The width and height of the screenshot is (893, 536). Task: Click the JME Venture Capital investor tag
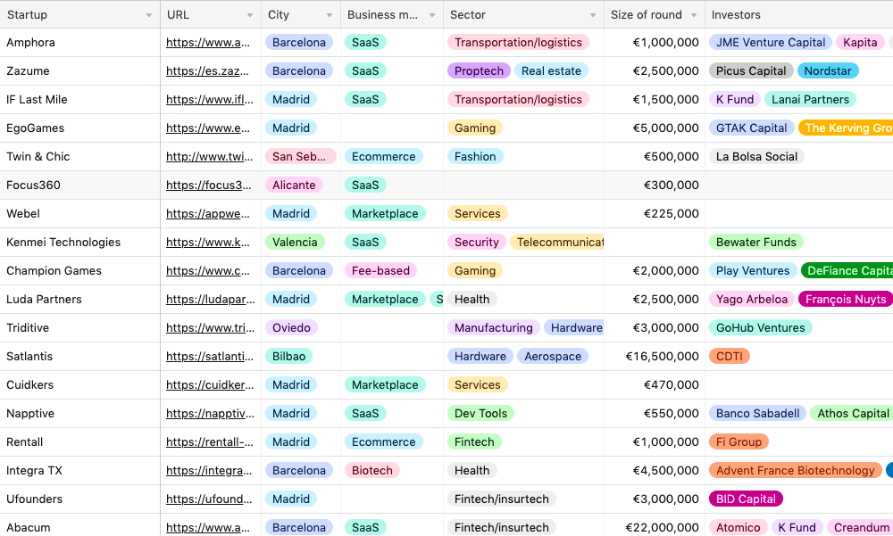(x=771, y=43)
